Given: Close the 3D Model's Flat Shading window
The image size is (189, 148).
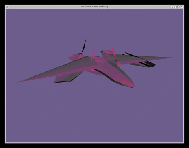Looking at the screenshot, I should 181,7.
